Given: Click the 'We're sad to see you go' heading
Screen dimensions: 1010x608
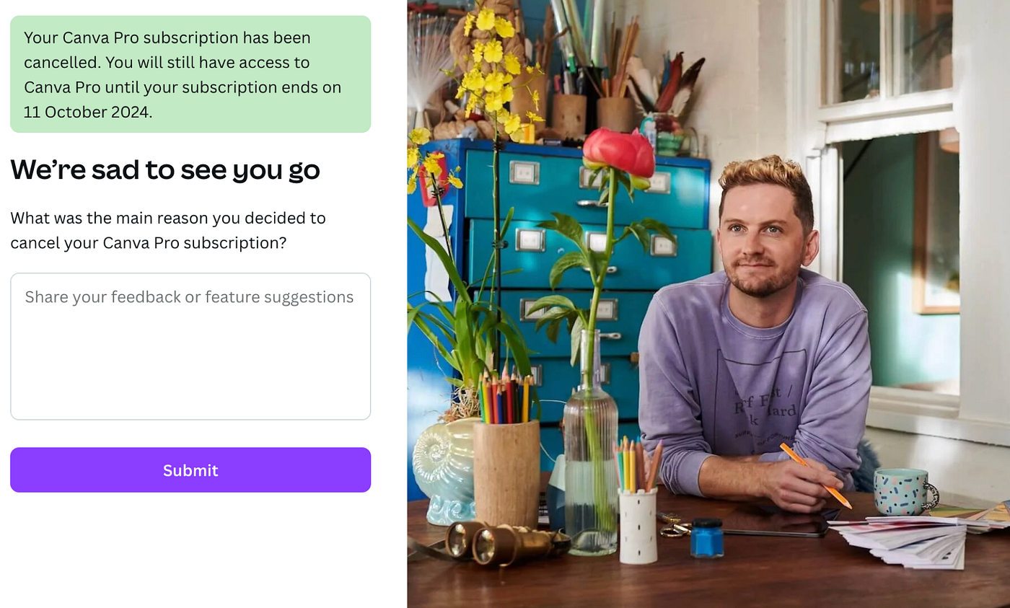Looking at the screenshot, I should click(x=165, y=169).
